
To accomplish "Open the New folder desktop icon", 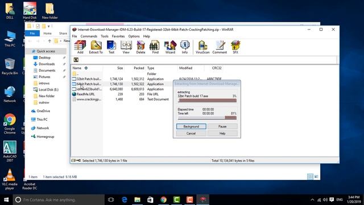I will pyautogui.click(x=50, y=11).
